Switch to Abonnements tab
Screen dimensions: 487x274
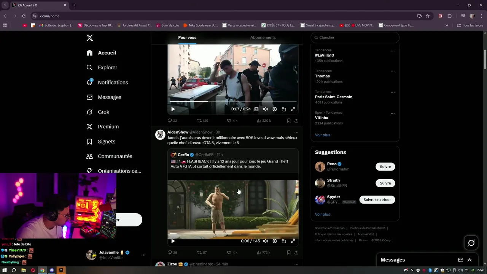coord(263,37)
